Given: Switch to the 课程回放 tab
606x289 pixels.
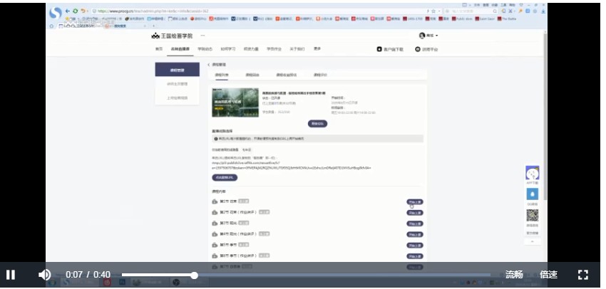Looking at the screenshot, I should tap(252, 75).
